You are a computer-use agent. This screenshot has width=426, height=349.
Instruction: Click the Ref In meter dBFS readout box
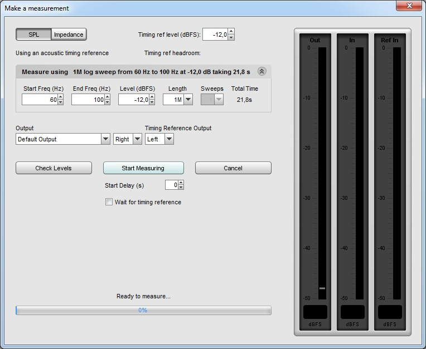(x=390, y=312)
